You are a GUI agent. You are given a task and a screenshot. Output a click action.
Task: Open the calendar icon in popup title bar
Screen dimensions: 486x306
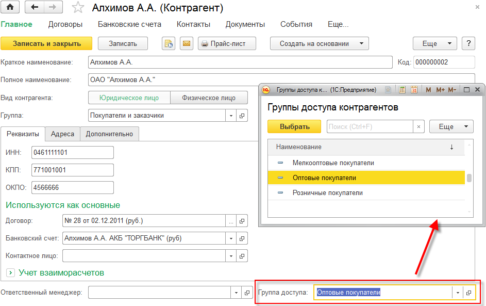click(414, 90)
